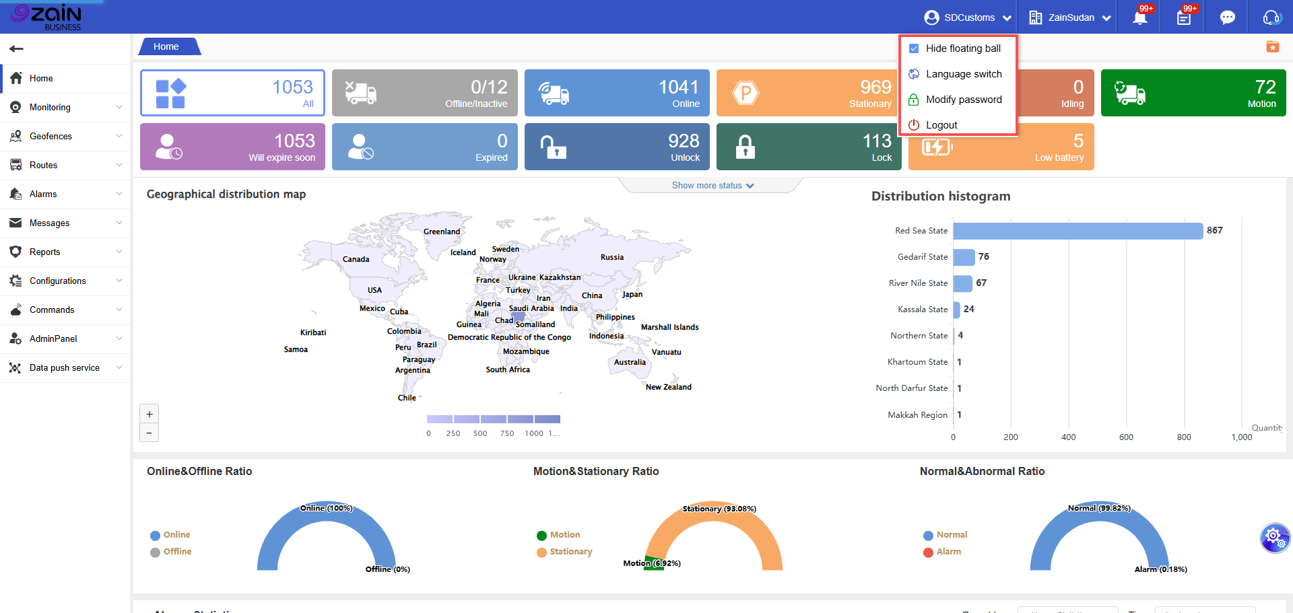This screenshot has height=613, width=1293.
Task: Click the map color scale legend bar
Action: point(493,419)
